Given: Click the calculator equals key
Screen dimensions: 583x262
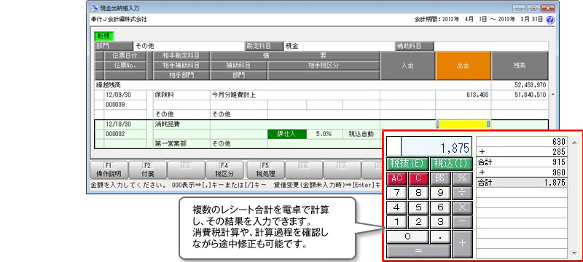Looking at the screenshot, I should point(418,251).
